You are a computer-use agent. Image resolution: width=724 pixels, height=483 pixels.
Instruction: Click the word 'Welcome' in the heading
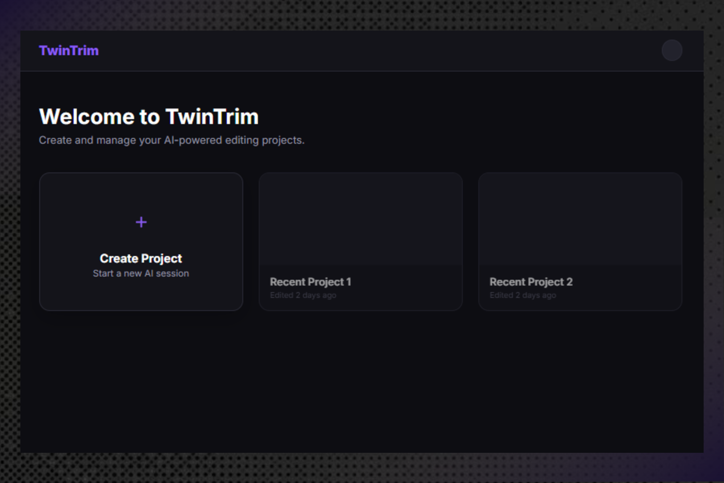87,116
